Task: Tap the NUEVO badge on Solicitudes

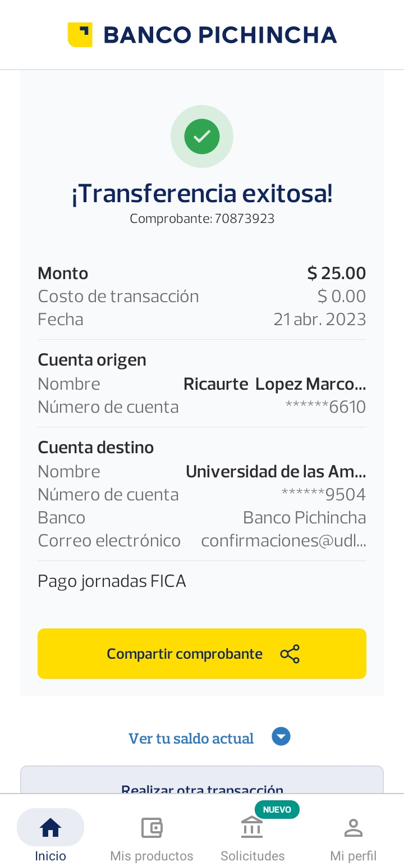Action: (x=277, y=809)
